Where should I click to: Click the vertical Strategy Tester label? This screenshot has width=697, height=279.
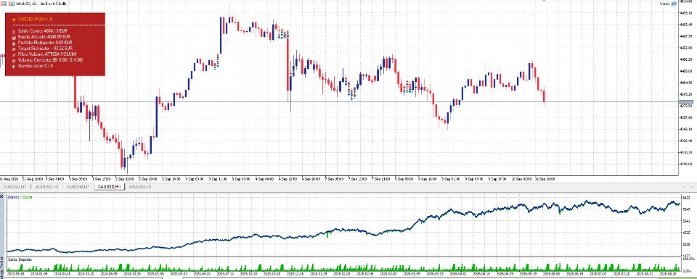coord(1,267)
